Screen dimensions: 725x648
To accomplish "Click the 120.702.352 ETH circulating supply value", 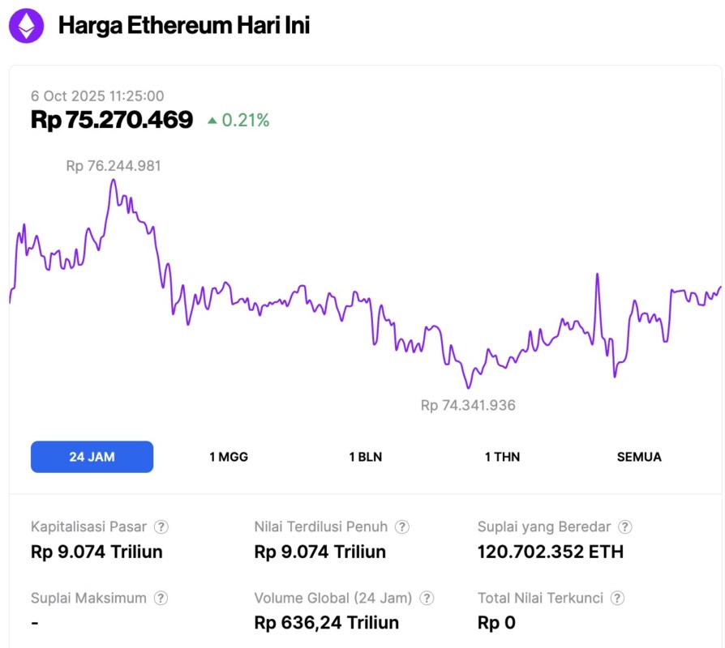I will (551, 552).
